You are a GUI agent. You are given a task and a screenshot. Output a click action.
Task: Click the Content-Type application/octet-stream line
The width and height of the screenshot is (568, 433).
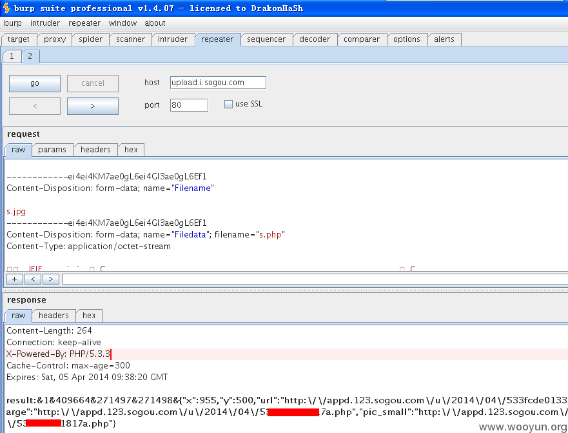coord(89,247)
